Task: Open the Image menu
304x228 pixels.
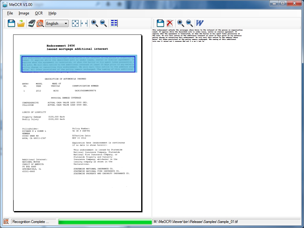Action: (24, 13)
